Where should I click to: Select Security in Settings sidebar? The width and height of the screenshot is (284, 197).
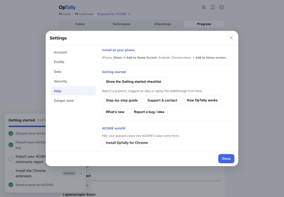coord(73,81)
